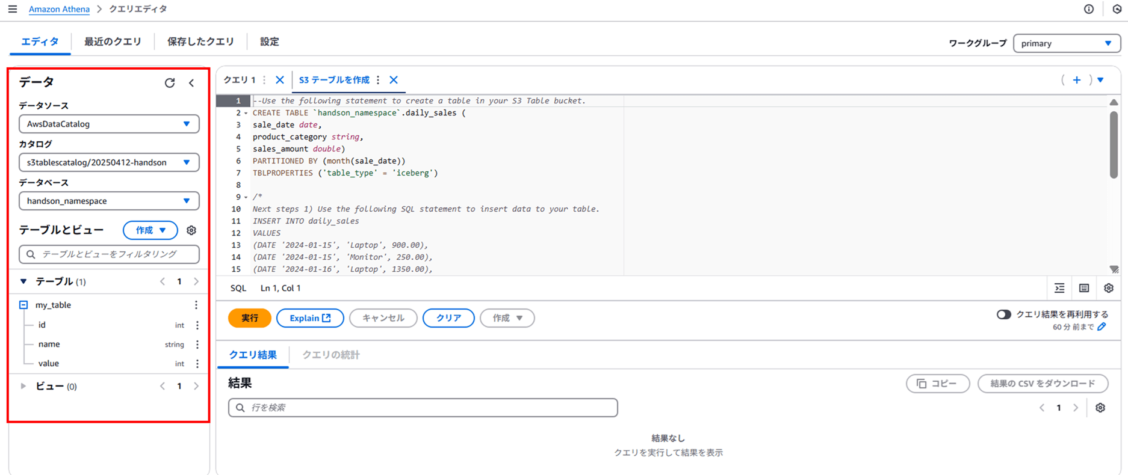Open name column options menu
Viewport: 1128px width, 475px height.
tap(197, 344)
